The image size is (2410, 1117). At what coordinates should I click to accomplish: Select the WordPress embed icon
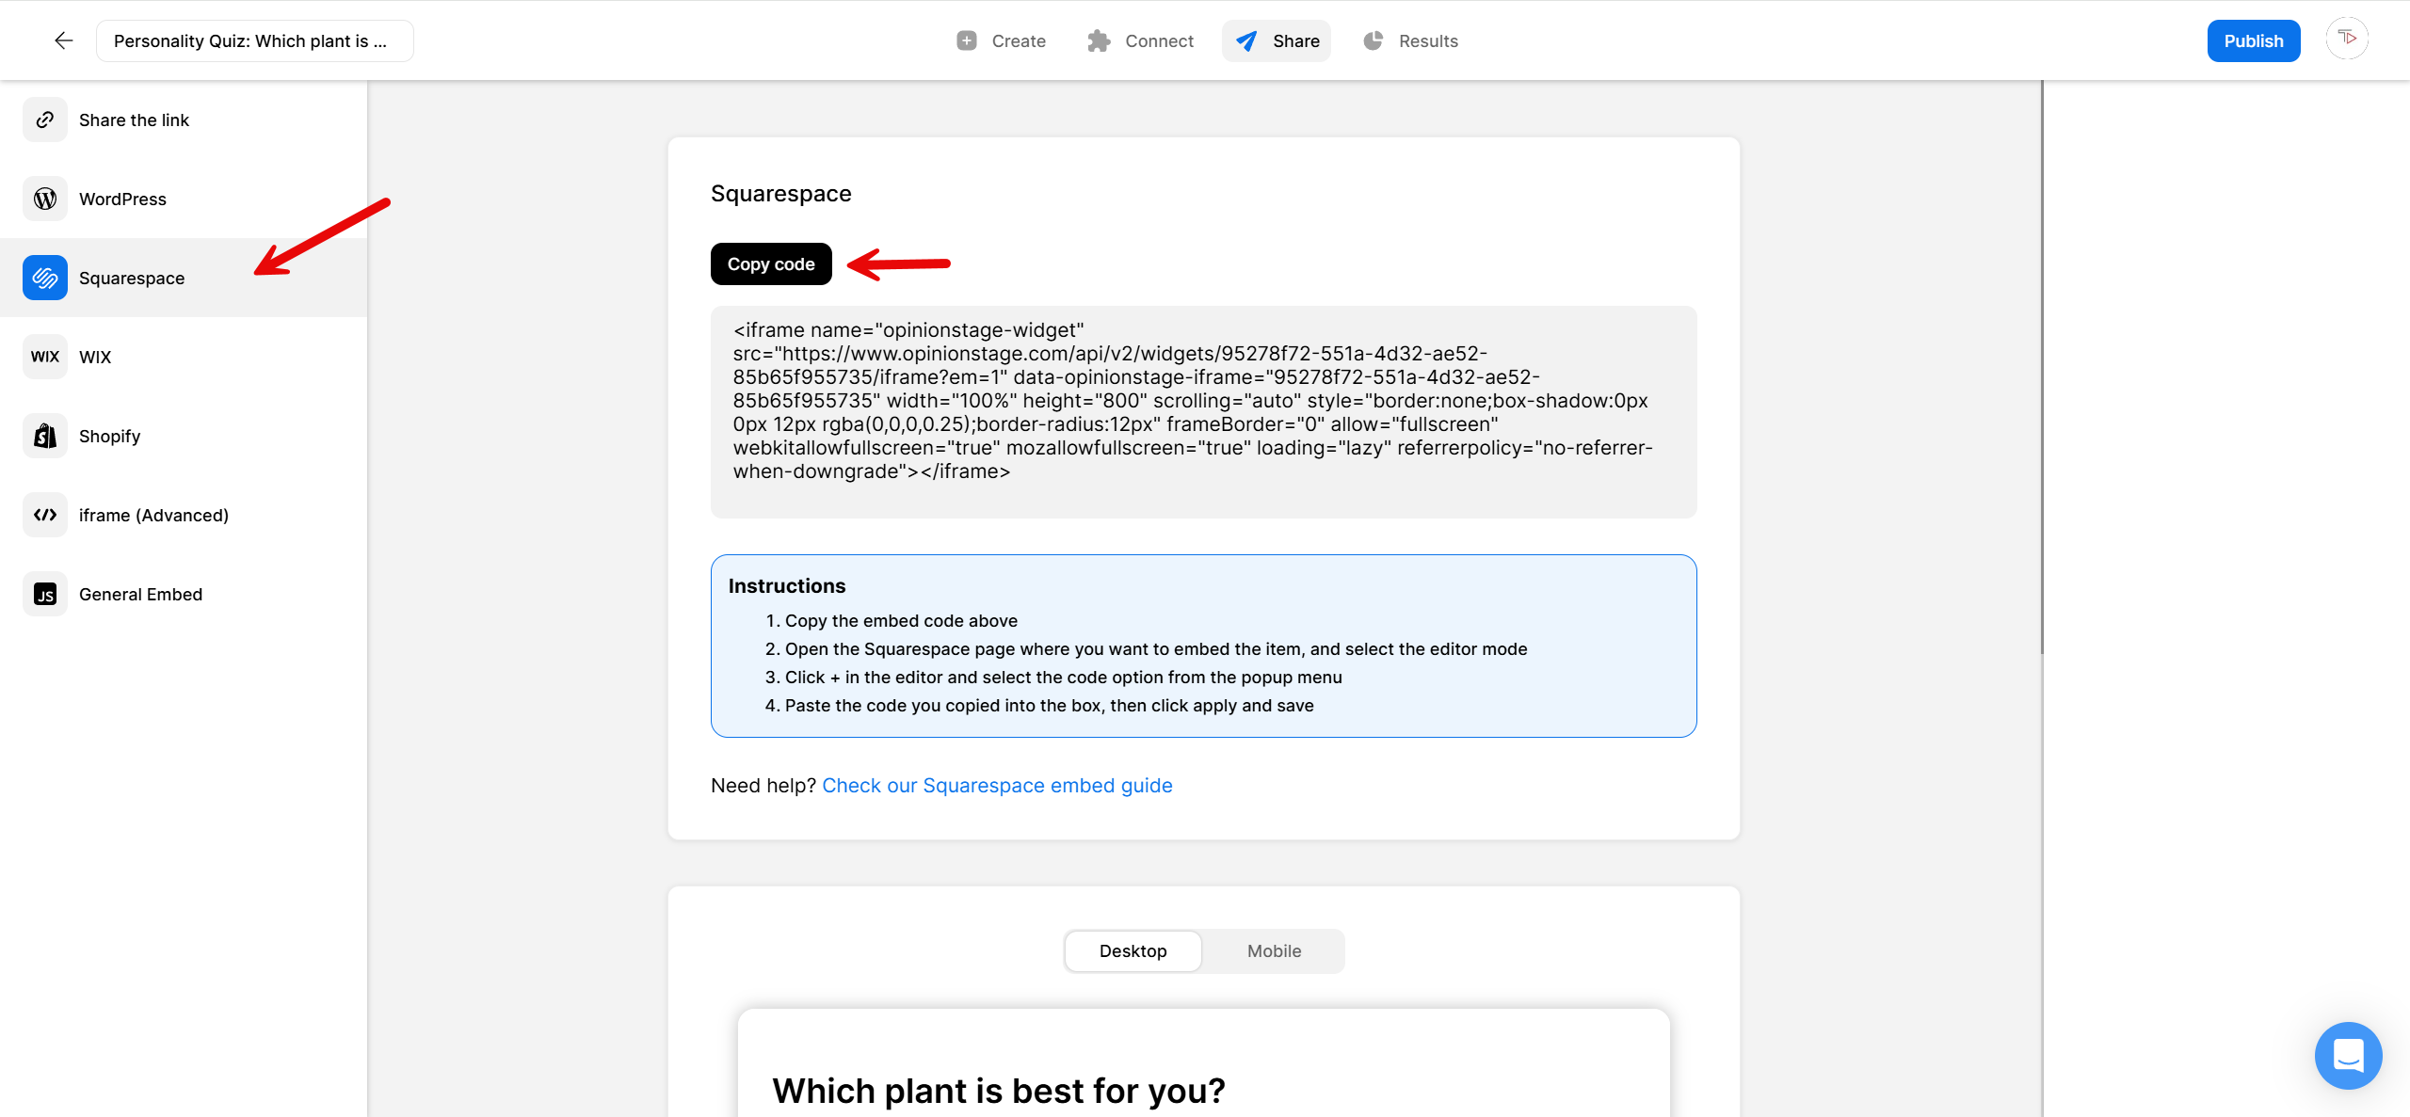point(44,199)
